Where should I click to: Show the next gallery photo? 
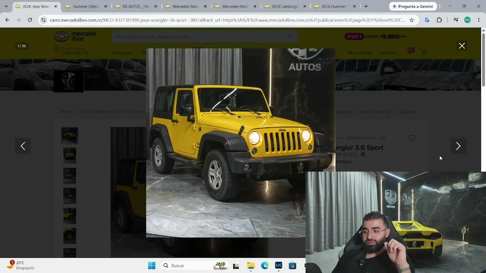pyautogui.click(x=458, y=146)
